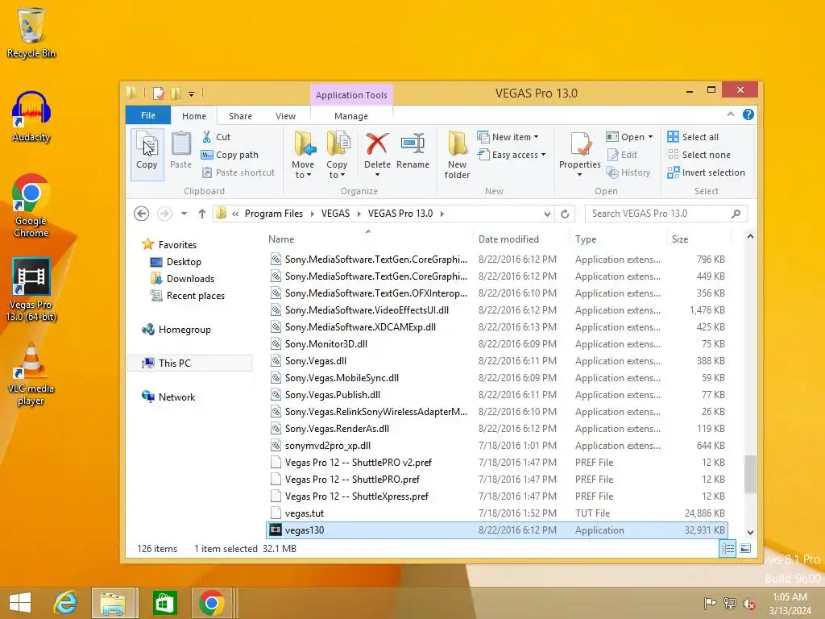Click the scrollbar down arrow
Image resolution: width=825 pixels, height=619 pixels.
click(750, 533)
